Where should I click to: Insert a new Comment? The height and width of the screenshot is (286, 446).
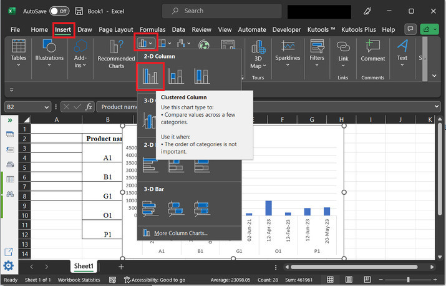[372, 50]
